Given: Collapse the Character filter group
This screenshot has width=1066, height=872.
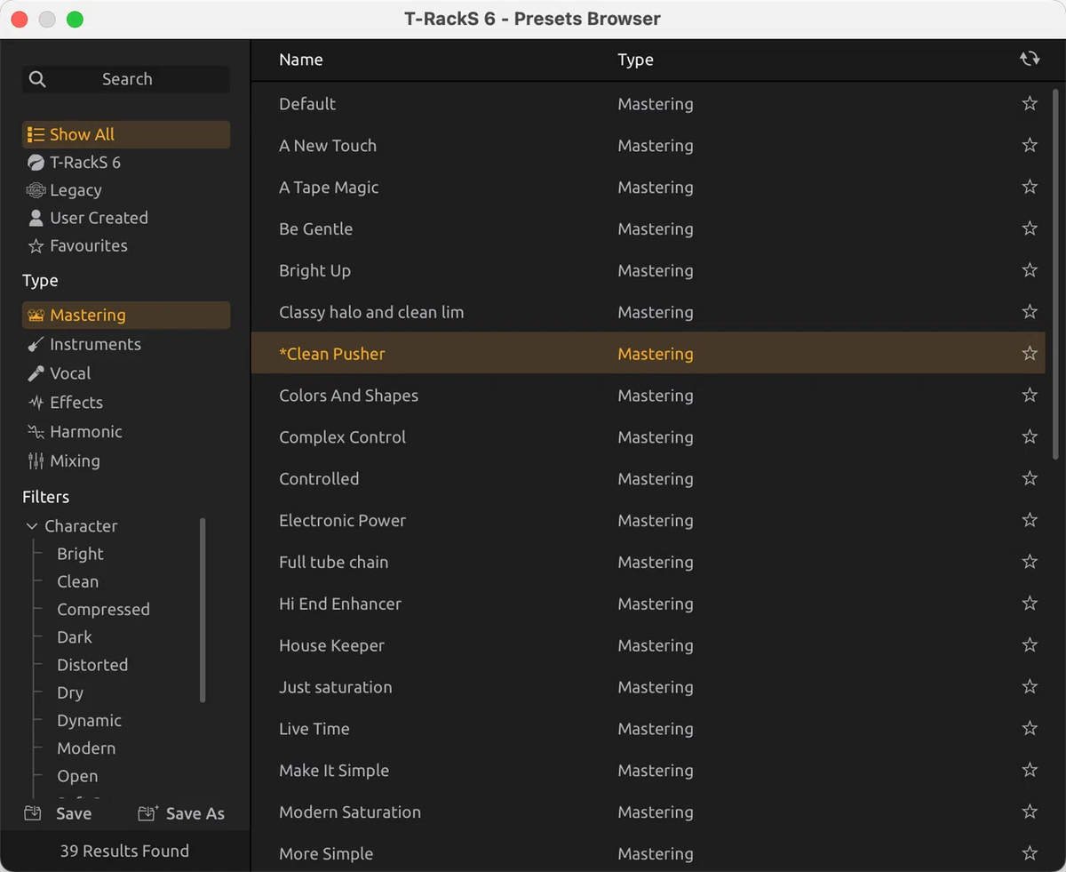Looking at the screenshot, I should tap(32, 526).
